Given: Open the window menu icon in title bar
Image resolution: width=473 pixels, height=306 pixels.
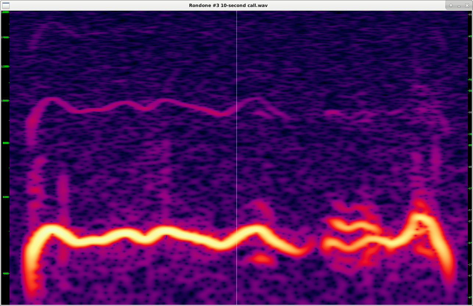Looking at the screenshot, I should 6,6.
